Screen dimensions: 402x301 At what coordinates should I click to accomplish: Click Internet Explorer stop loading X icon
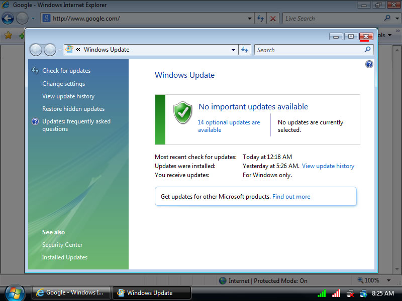(273, 19)
